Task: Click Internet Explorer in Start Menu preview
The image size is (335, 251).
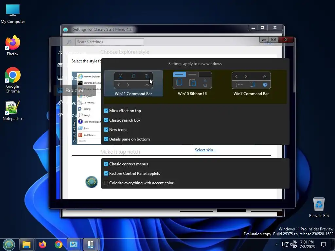Action: click(89, 76)
